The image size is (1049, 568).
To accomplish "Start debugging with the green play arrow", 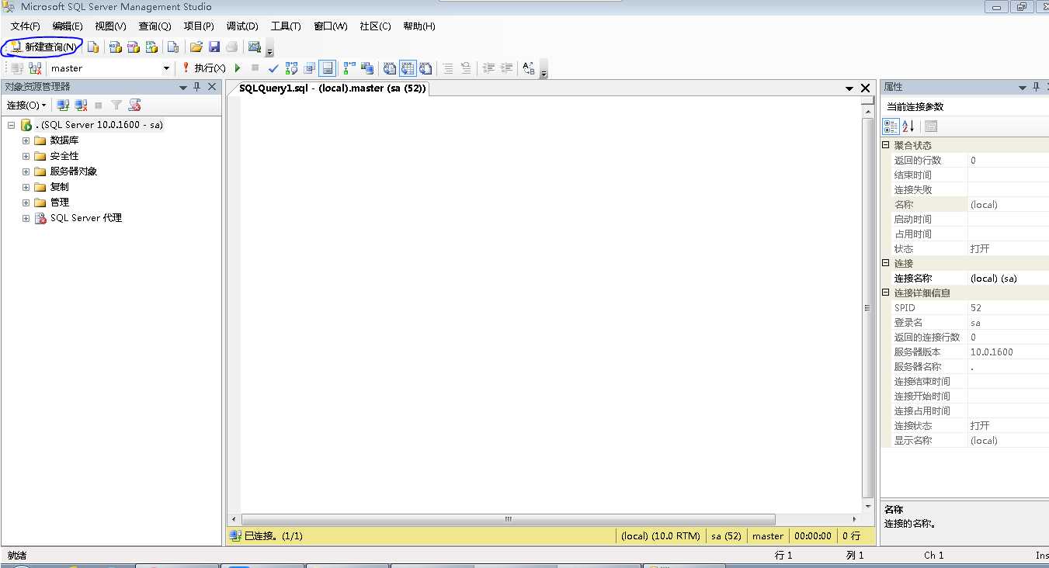I will point(238,68).
